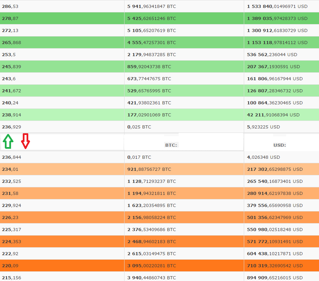
Task: Click the 673,77447675 BTC amount
Action: [x=149, y=79]
